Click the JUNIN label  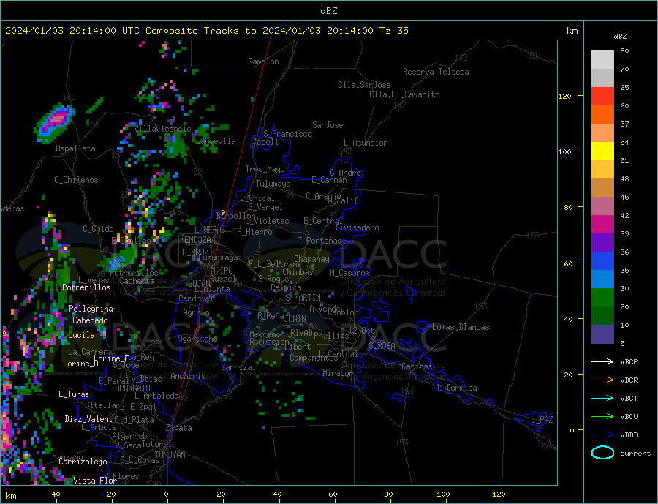(295, 319)
